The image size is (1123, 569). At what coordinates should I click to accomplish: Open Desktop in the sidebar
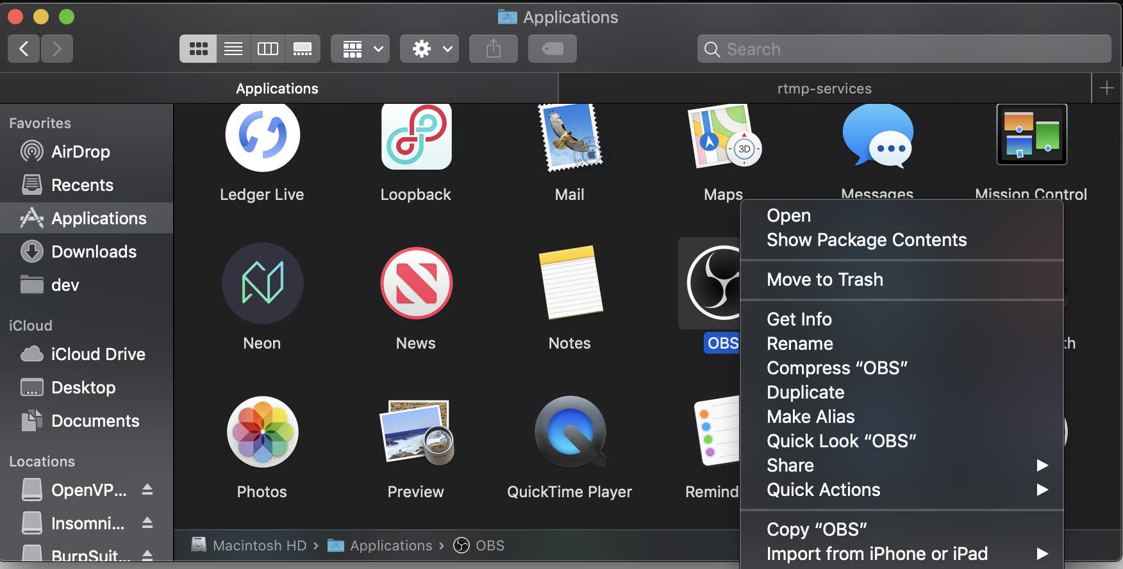pos(87,388)
